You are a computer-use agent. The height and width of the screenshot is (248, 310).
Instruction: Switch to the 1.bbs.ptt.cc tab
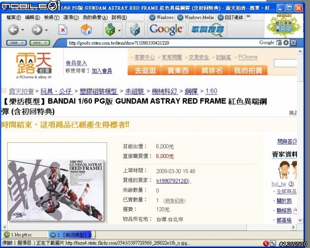25,235
